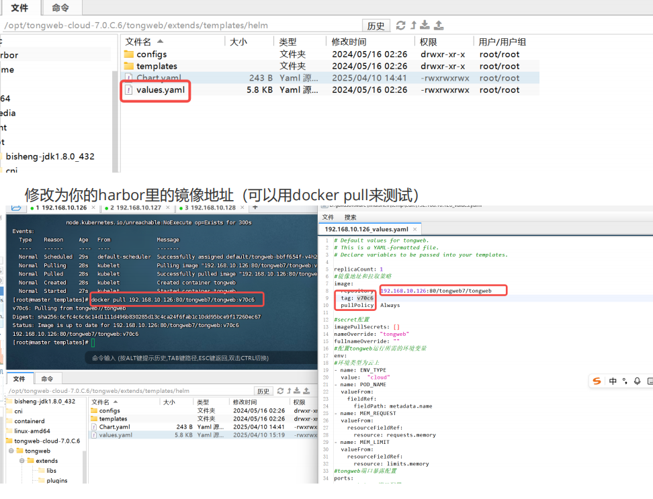
Task: Toggle punctuation mode on IME toolbar
Action: [625, 381]
